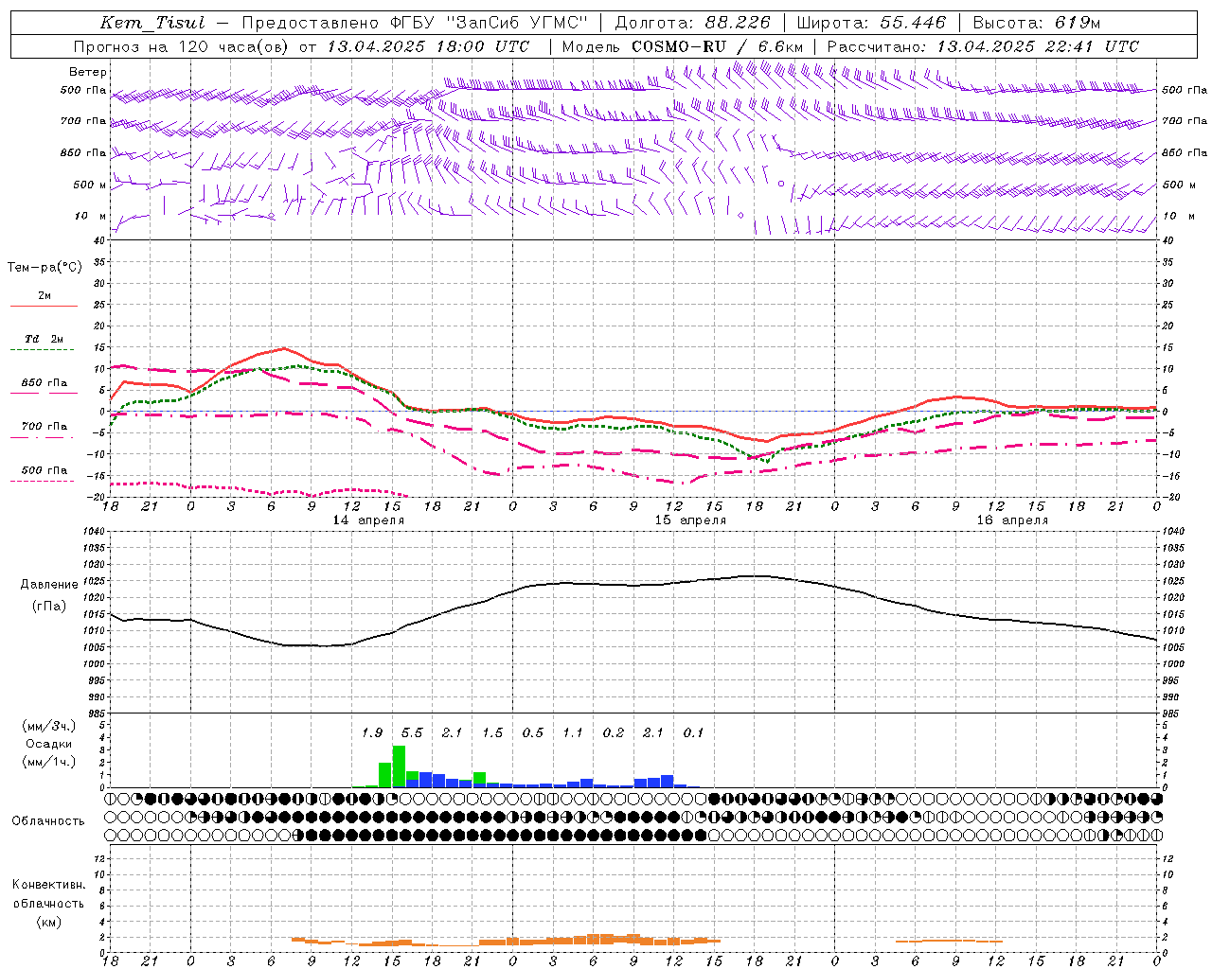Click the latitude value Широта: 55.446
The height and width of the screenshot is (969, 1212).
tap(871, 23)
